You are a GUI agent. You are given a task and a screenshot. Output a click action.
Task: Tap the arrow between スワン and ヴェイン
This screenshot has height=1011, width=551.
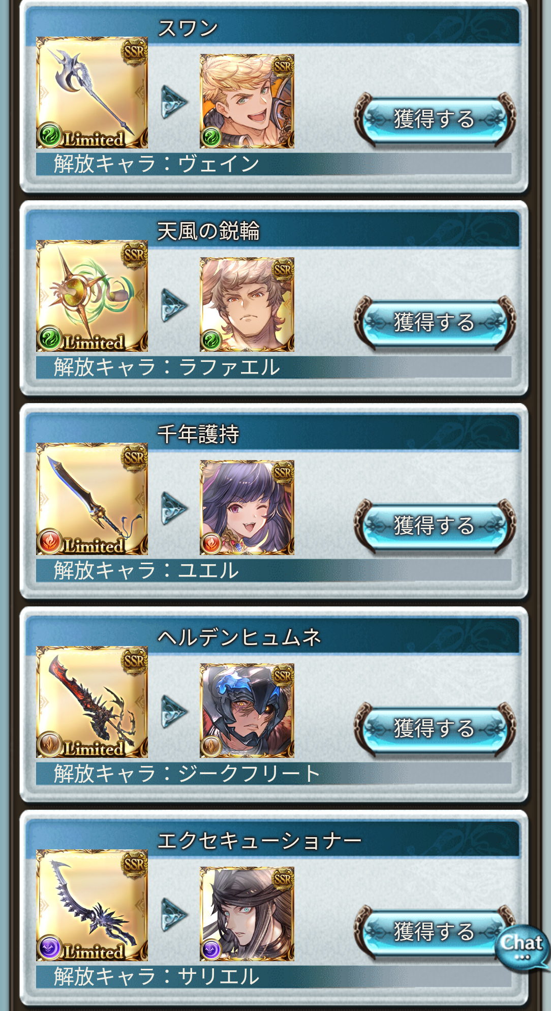click(x=174, y=102)
